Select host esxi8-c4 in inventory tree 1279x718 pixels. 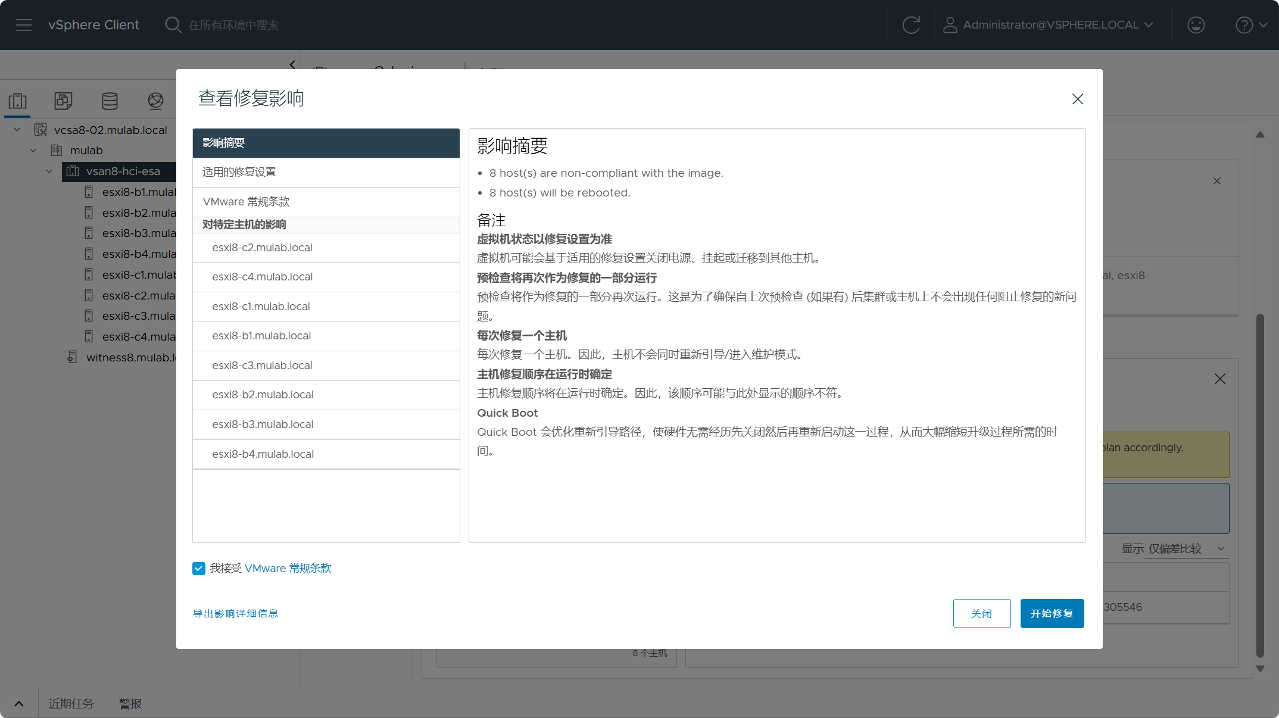point(139,337)
